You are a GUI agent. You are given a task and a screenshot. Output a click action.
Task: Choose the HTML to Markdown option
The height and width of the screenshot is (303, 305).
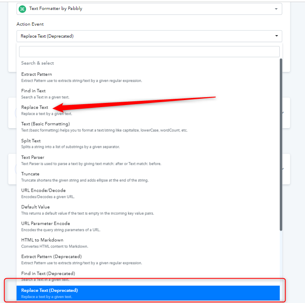tap(148, 243)
